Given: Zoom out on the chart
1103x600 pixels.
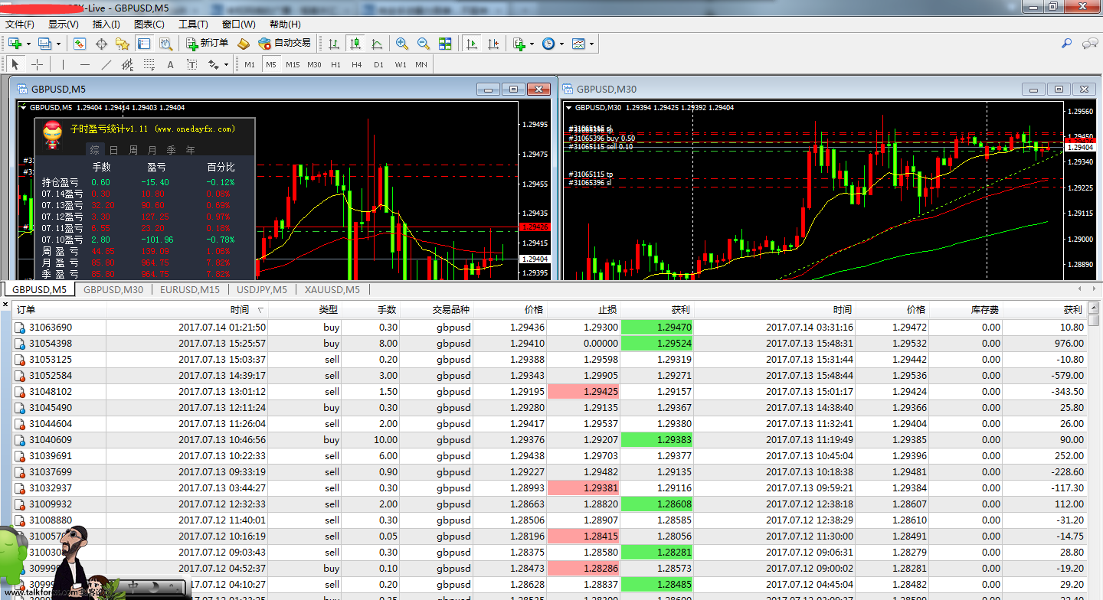Looking at the screenshot, I should point(424,44).
